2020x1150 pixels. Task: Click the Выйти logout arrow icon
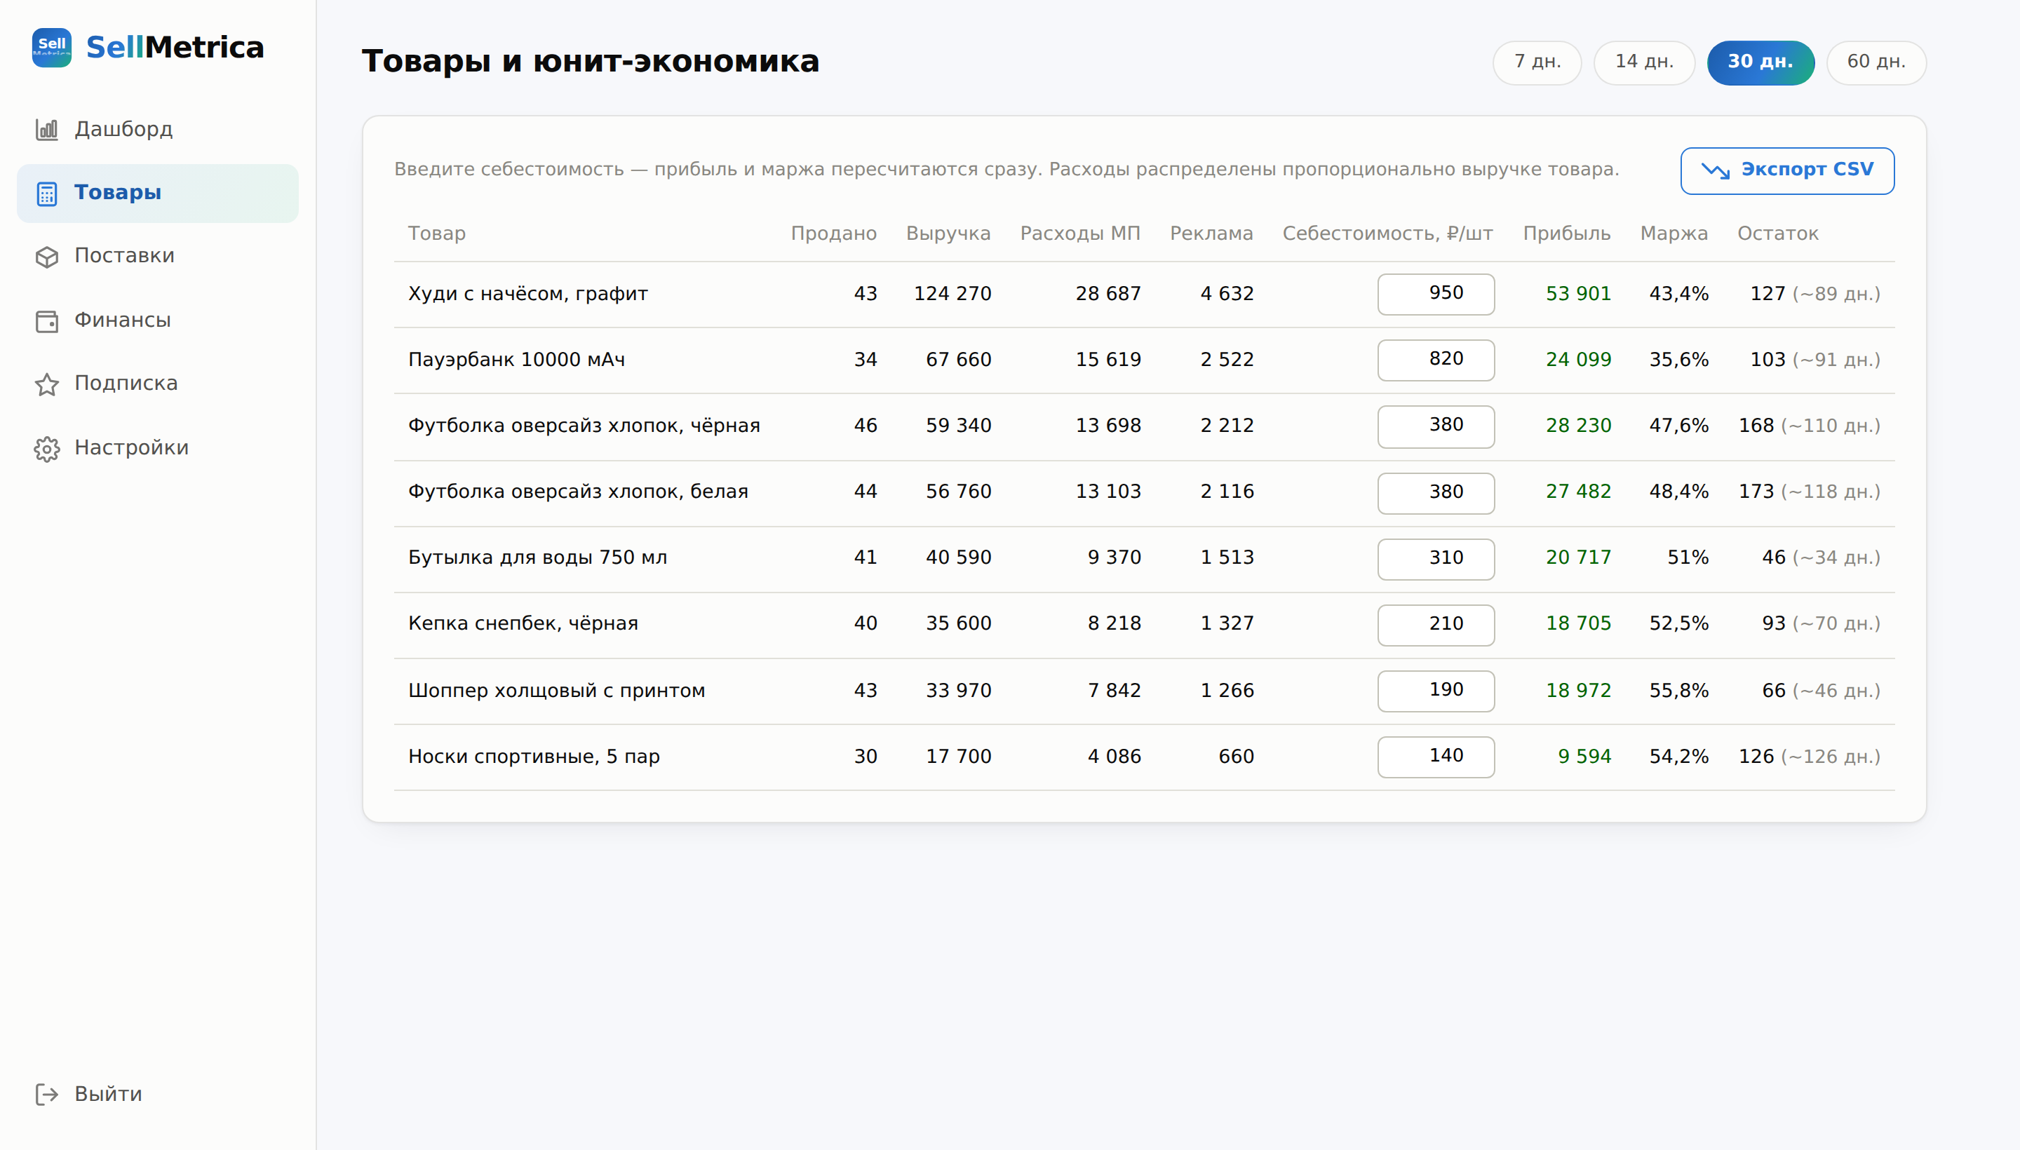pyautogui.click(x=46, y=1095)
